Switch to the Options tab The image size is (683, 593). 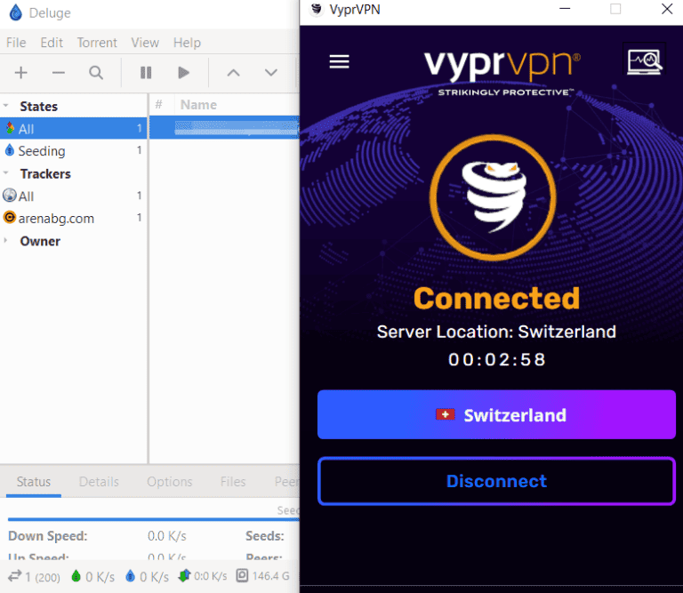point(169,482)
